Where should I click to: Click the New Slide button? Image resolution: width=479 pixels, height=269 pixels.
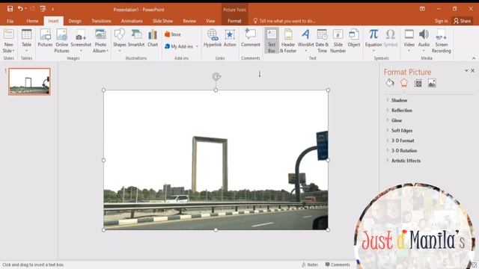click(8, 41)
